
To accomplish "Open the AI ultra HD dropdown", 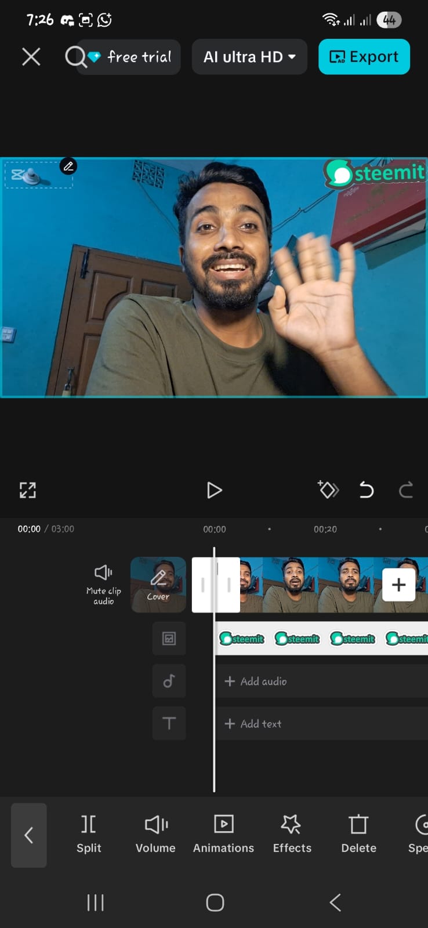I will [249, 57].
